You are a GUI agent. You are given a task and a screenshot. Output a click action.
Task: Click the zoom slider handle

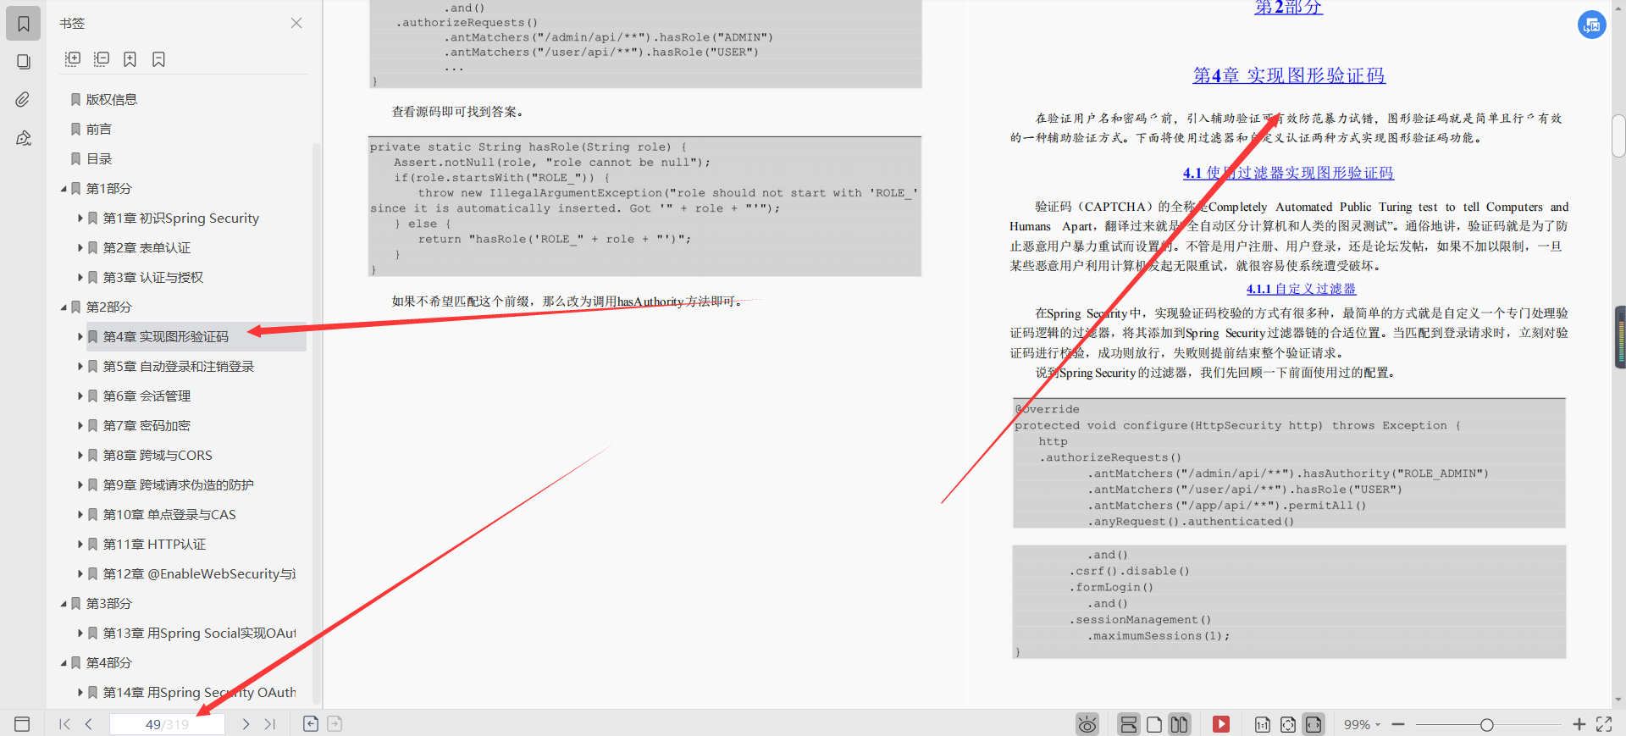[x=1486, y=724]
